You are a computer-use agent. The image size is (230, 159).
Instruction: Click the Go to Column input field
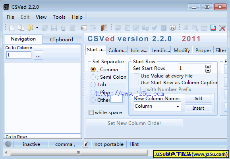[x=19, y=55]
